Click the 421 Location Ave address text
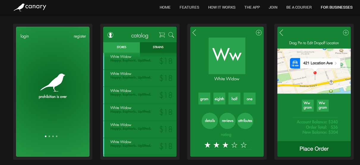 tap(318, 63)
